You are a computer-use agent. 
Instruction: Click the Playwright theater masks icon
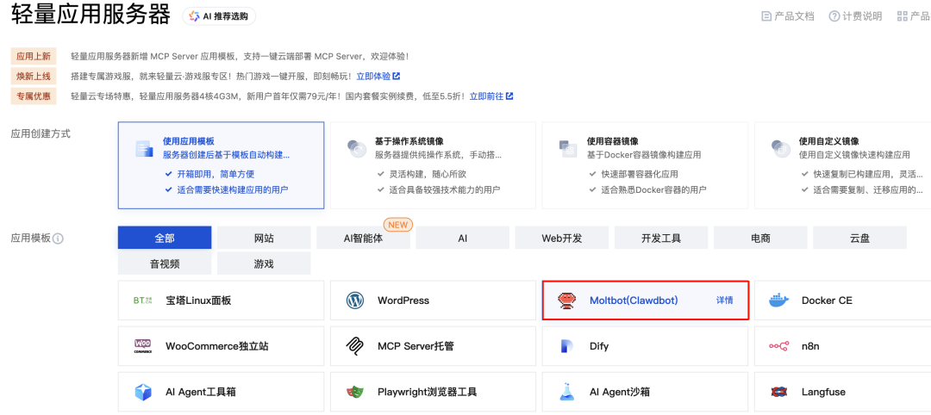[355, 391]
